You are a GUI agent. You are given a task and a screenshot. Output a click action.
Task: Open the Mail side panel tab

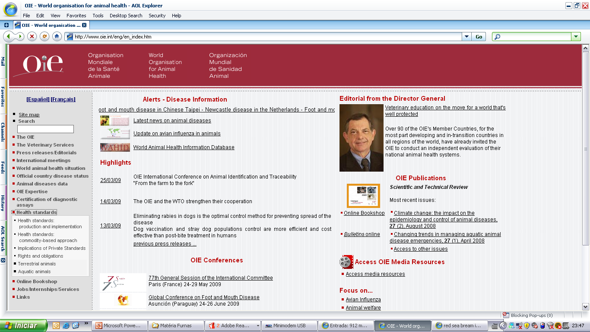[x=3, y=61]
